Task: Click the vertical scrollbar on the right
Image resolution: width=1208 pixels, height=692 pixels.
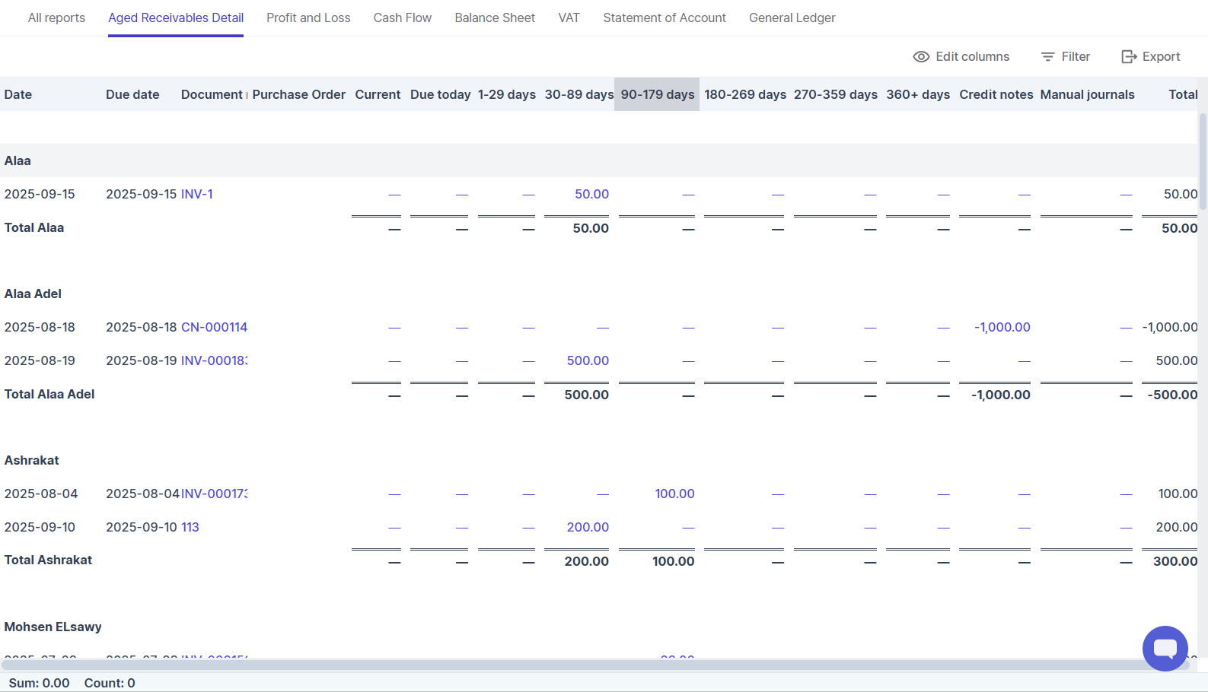Action: point(1203,161)
